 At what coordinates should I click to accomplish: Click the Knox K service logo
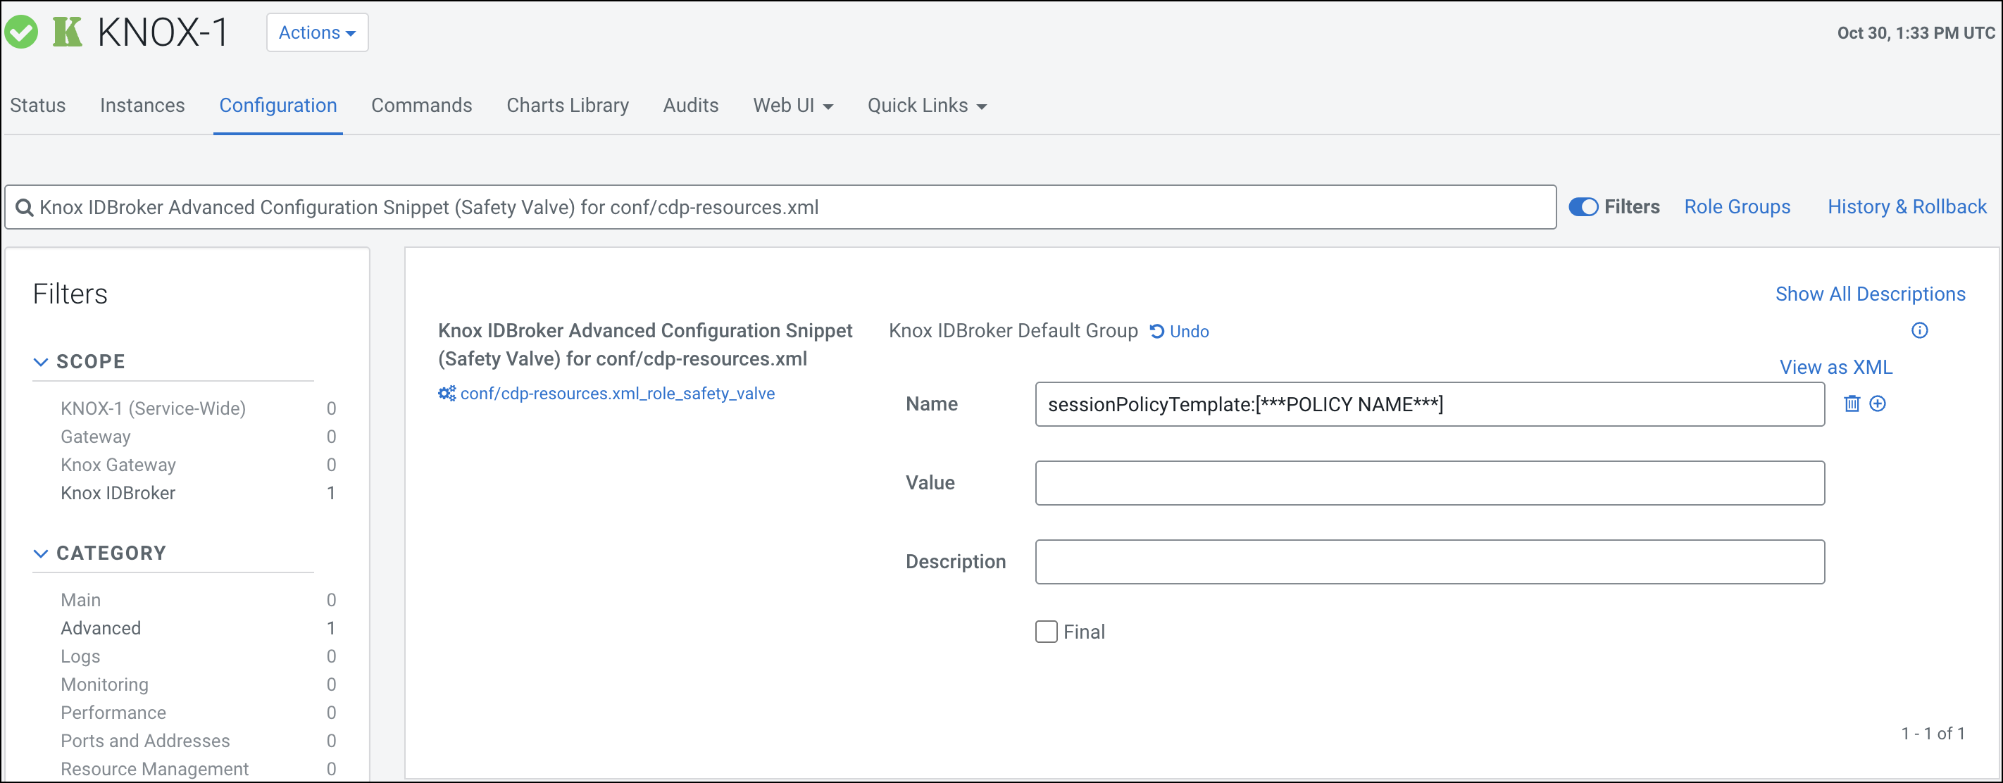point(67,32)
